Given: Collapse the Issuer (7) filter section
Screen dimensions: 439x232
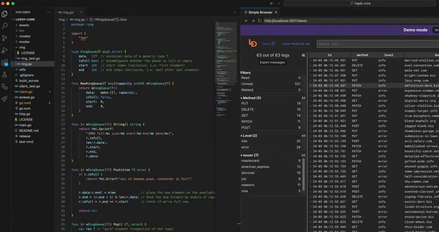Looking at the screenshot, I should (x=250, y=155).
